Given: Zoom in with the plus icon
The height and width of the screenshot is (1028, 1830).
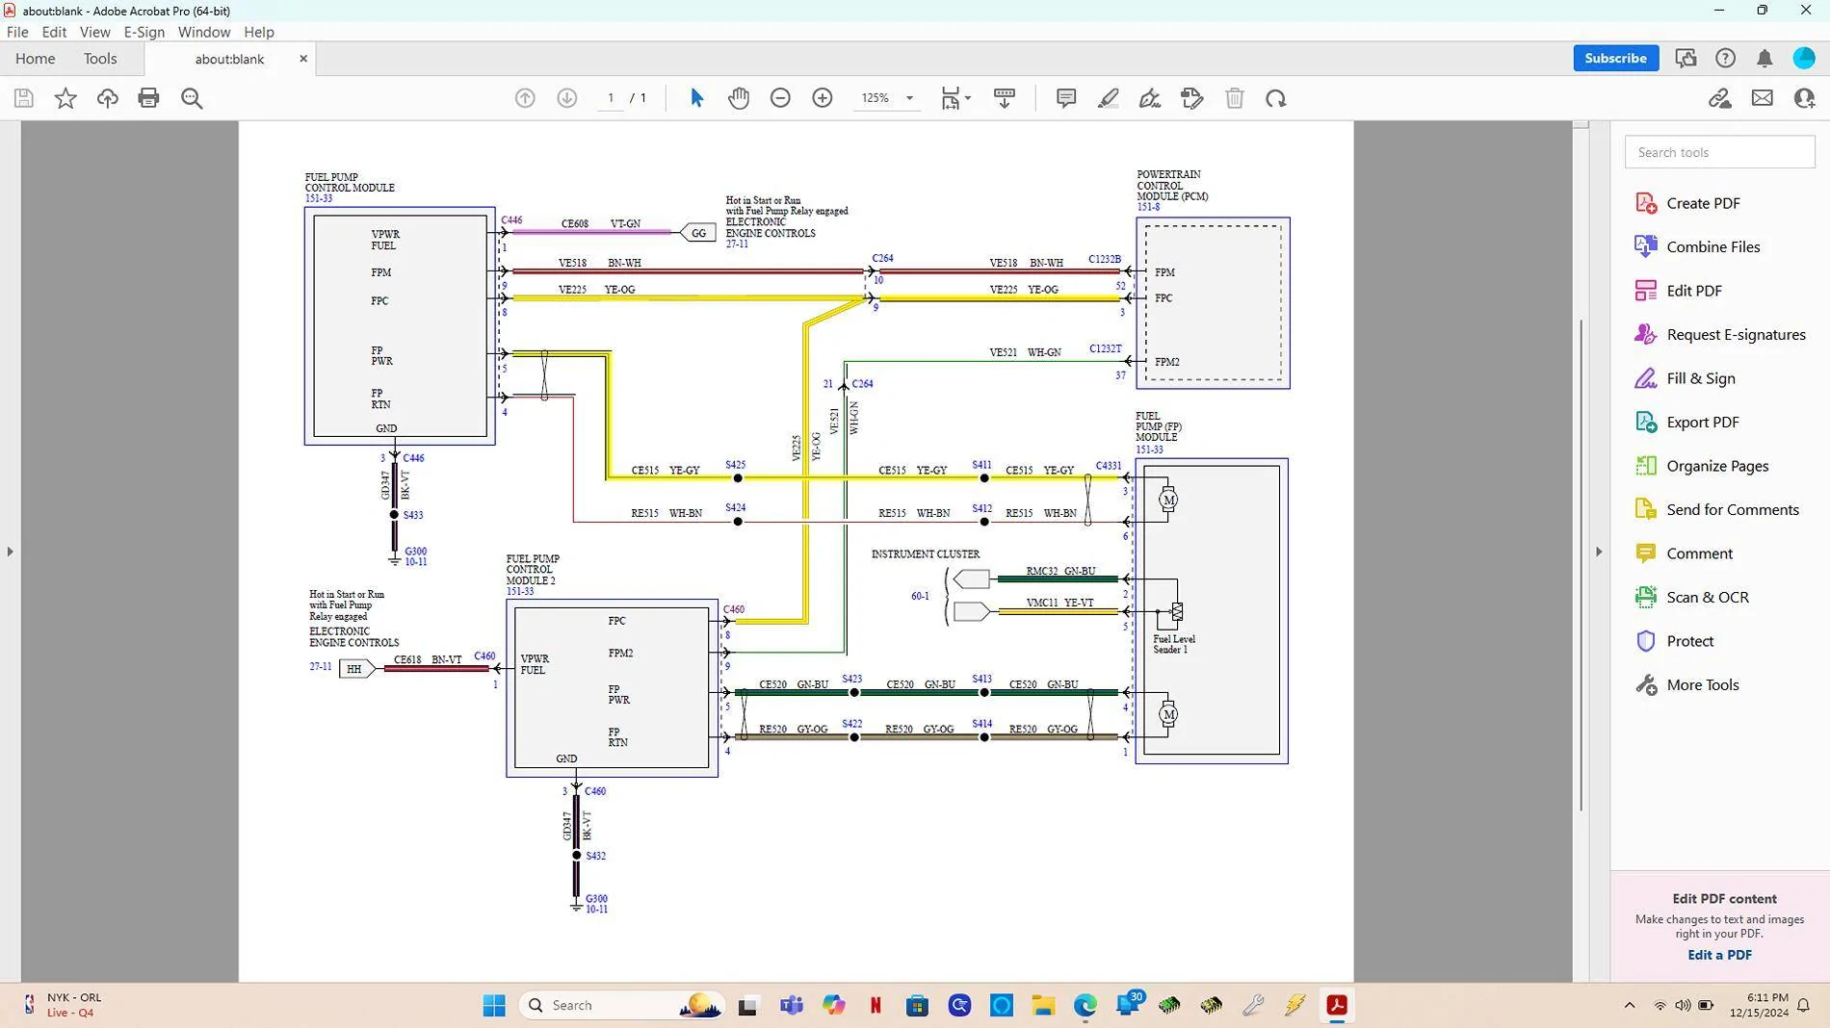Looking at the screenshot, I should pyautogui.click(x=823, y=98).
